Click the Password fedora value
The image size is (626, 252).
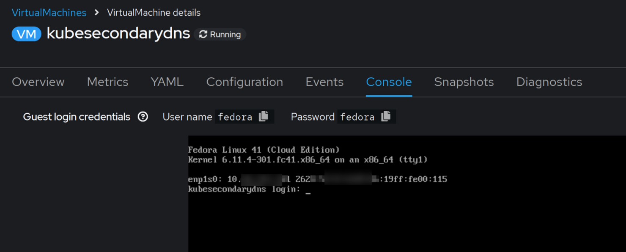click(x=357, y=117)
